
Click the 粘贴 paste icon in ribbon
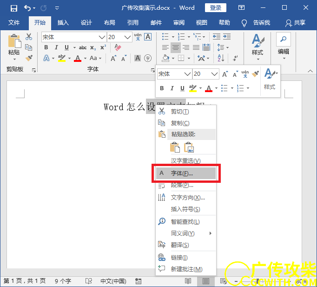pyautogui.click(x=14, y=40)
